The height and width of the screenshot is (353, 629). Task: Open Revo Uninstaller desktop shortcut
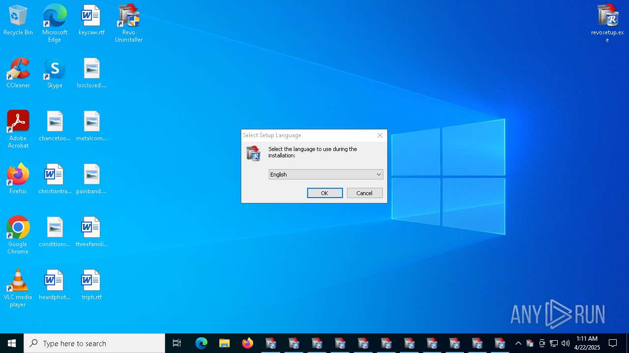pos(129,24)
